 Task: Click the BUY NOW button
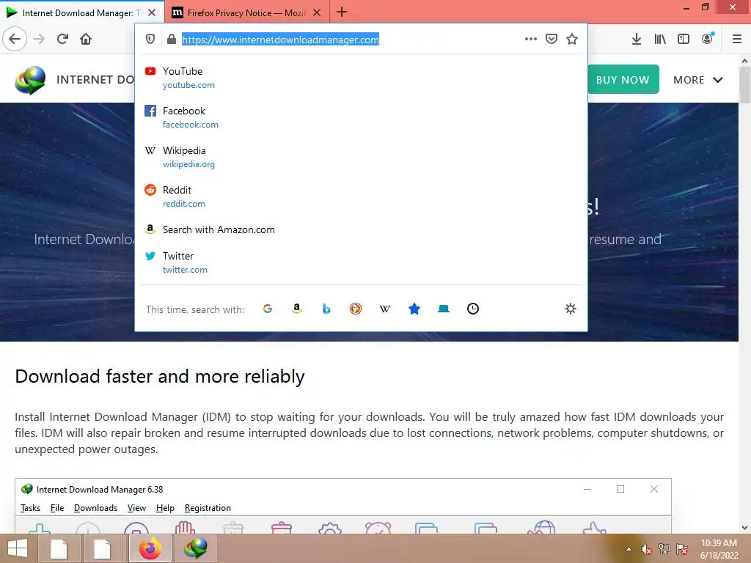pyautogui.click(x=623, y=79)
